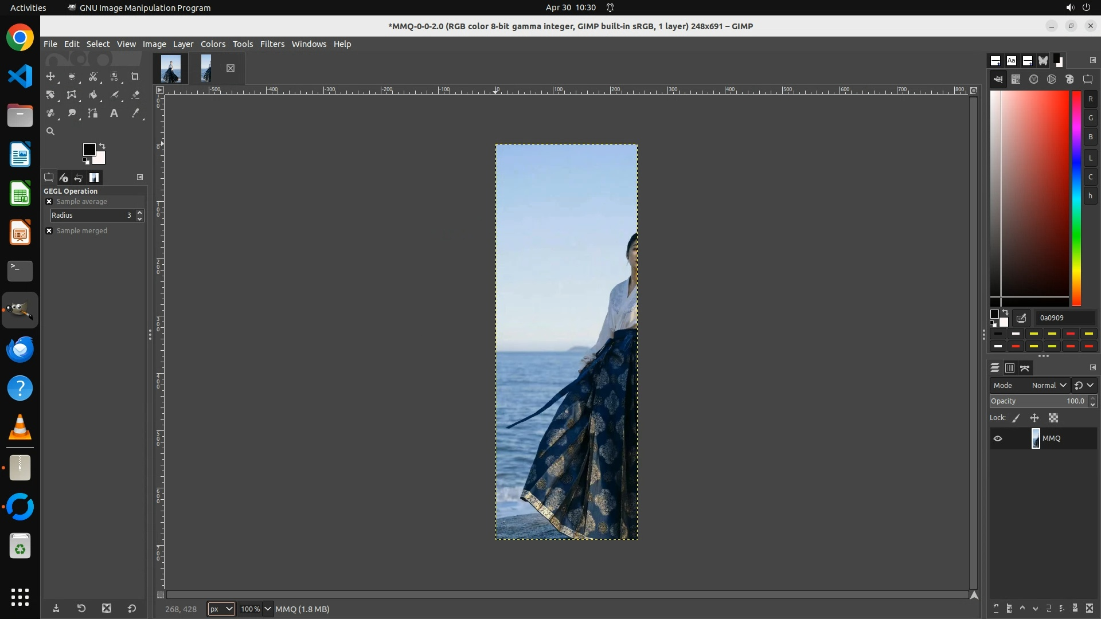Choose the Zoom magnifier tool
This screenshot has width=1101, height=619.
point(50,131)
